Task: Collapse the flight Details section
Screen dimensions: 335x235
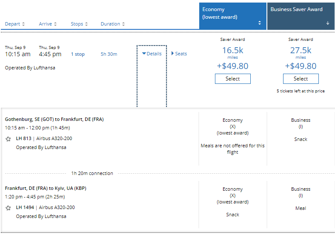Action: tap(152, 54)
